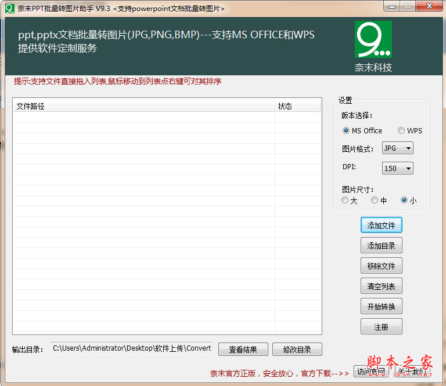Viewport: 446px width, 386px height.
Task: Change the output folder via 修改目录
Action: [297, 349]
